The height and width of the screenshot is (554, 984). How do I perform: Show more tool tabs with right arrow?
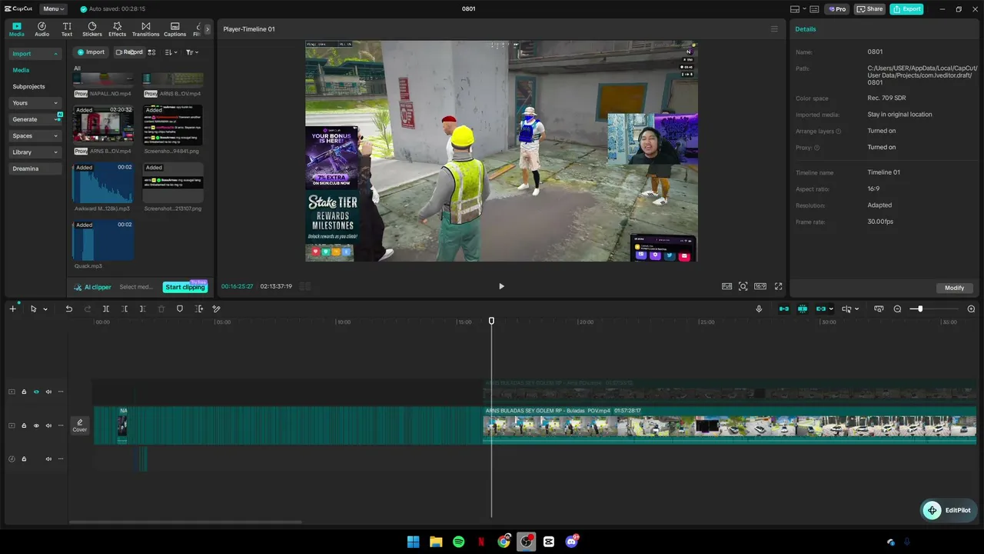(x=207, y=29)
